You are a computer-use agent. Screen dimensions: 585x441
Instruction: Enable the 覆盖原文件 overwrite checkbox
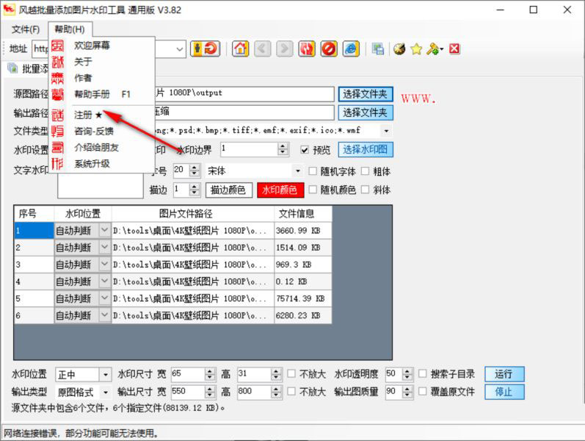(423, 391)
